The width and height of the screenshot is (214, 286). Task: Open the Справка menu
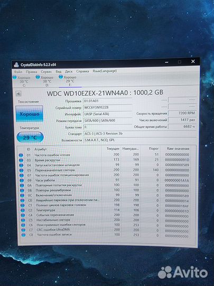82,71
